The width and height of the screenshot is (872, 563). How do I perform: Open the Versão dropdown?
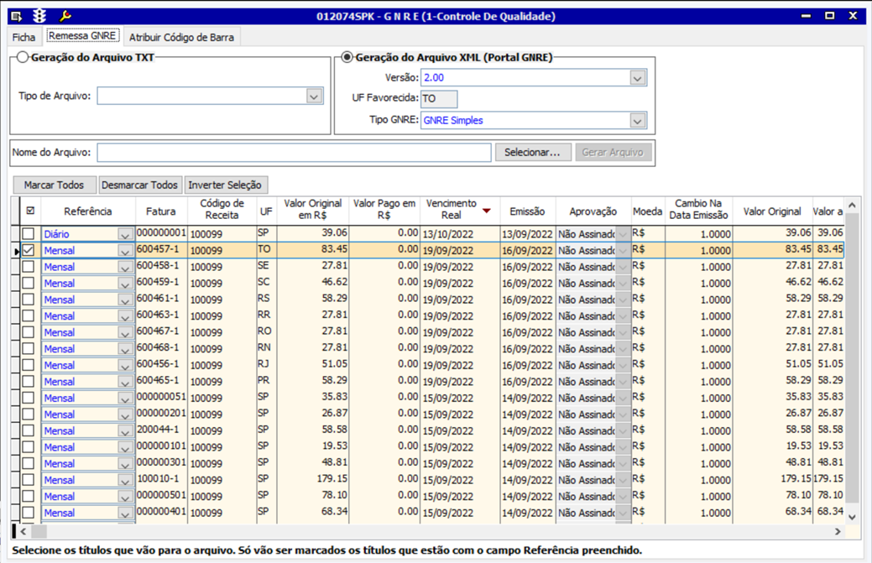pos(637,78)
